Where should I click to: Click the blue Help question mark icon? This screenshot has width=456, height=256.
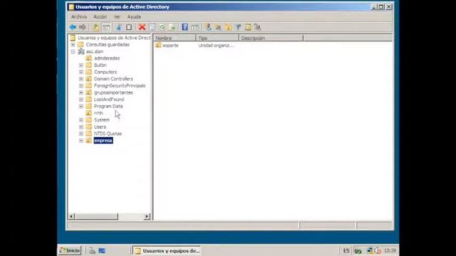[185, 27]
